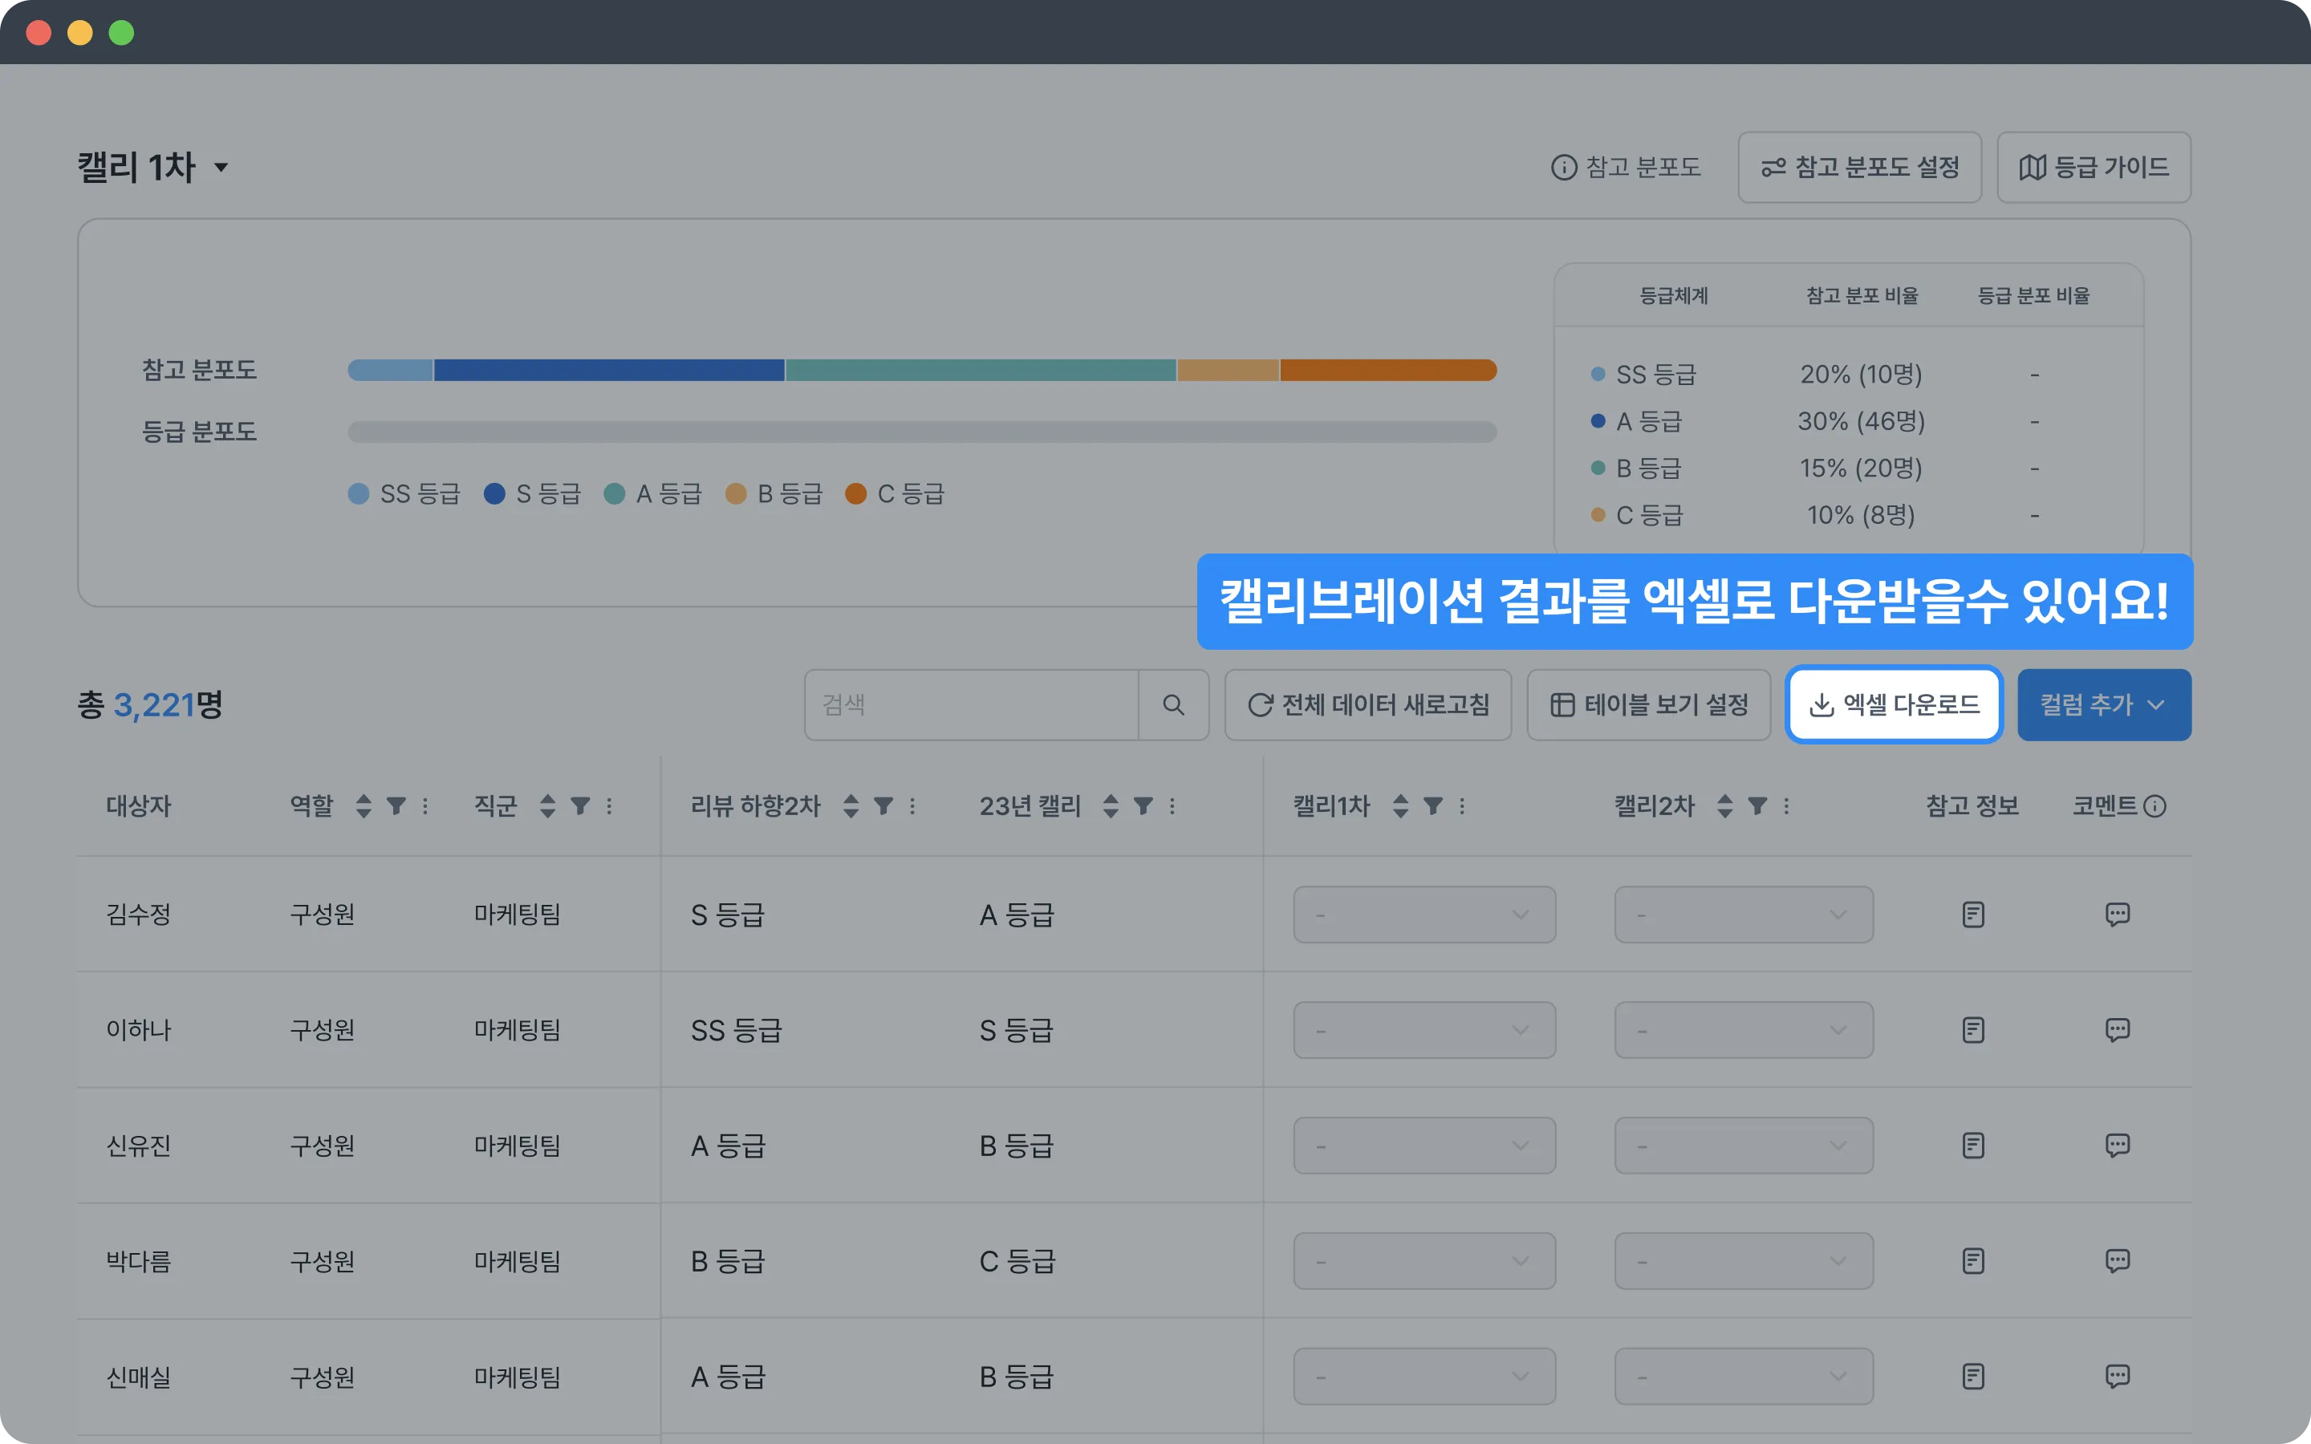The width and height of the screenshot is (2311, 1444).
Task: Open 캘리2차 grade dropdown for 이하나
Action: click(x=1744, y=1031)
